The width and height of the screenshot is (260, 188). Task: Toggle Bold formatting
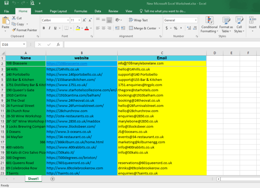point(44,28)
